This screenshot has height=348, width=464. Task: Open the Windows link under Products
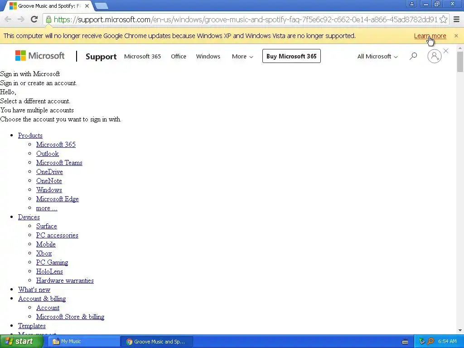click(49, 190)
